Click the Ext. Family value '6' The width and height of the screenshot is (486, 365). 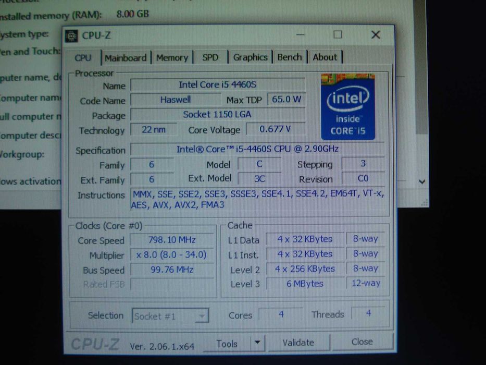point(152,179)
